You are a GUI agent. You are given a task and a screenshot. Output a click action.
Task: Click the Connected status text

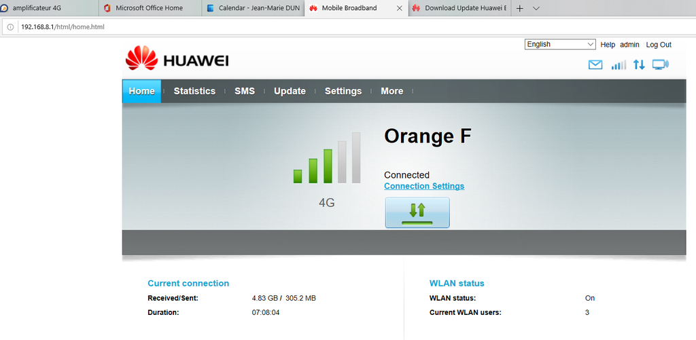click(x=406, y=175)
